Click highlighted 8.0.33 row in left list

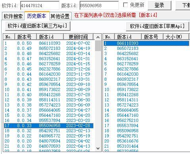click(49, 125)
